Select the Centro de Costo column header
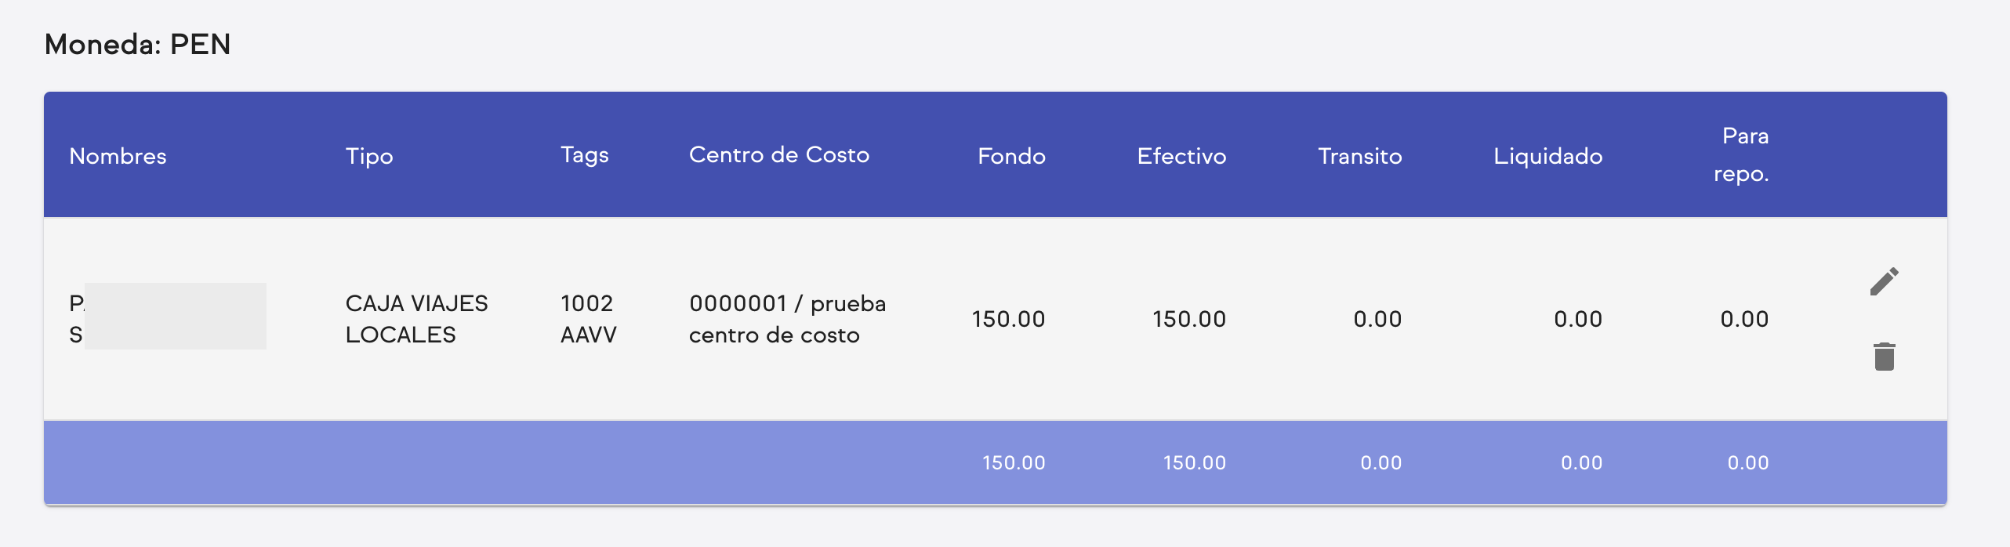 click(778, 154)
